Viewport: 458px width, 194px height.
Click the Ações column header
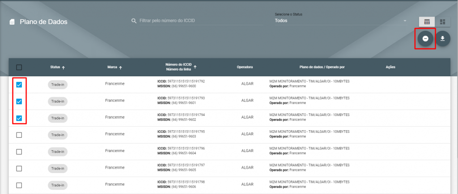pos(390,67)
